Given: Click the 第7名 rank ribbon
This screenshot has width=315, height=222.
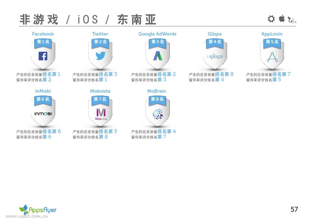Looking at the screenshot, I should pos(100,101).
